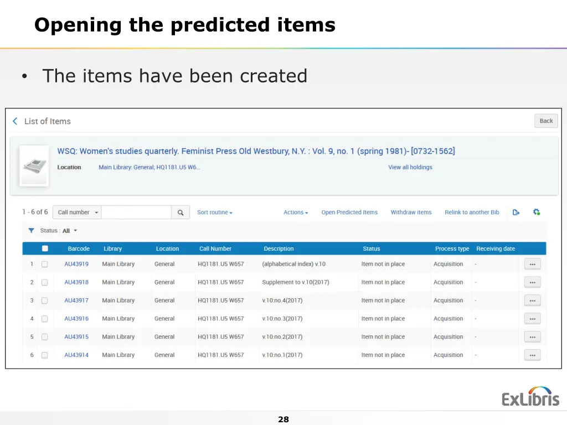Open row actions for AU43918
This screenshot has width=567, height=425.
pos(532,282)
